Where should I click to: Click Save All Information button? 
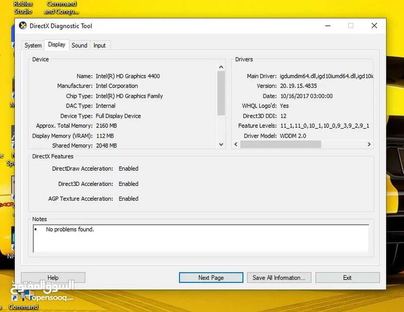tap(279, 278)
